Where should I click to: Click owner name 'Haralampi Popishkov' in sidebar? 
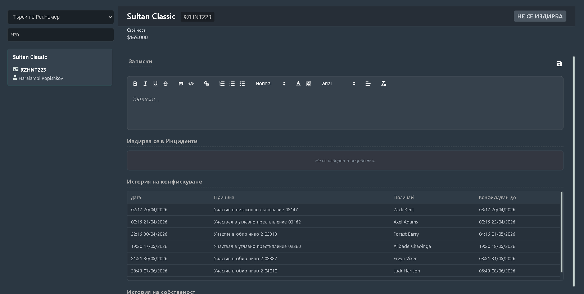point(41,78)
